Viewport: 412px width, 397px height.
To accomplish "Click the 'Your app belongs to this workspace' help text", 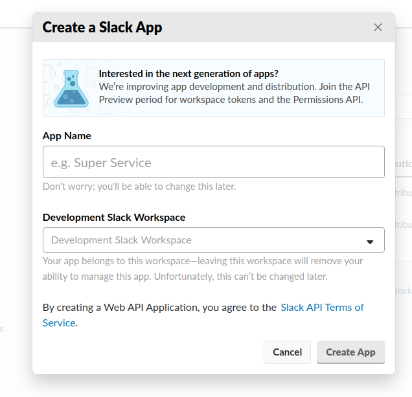I will 203,269.
